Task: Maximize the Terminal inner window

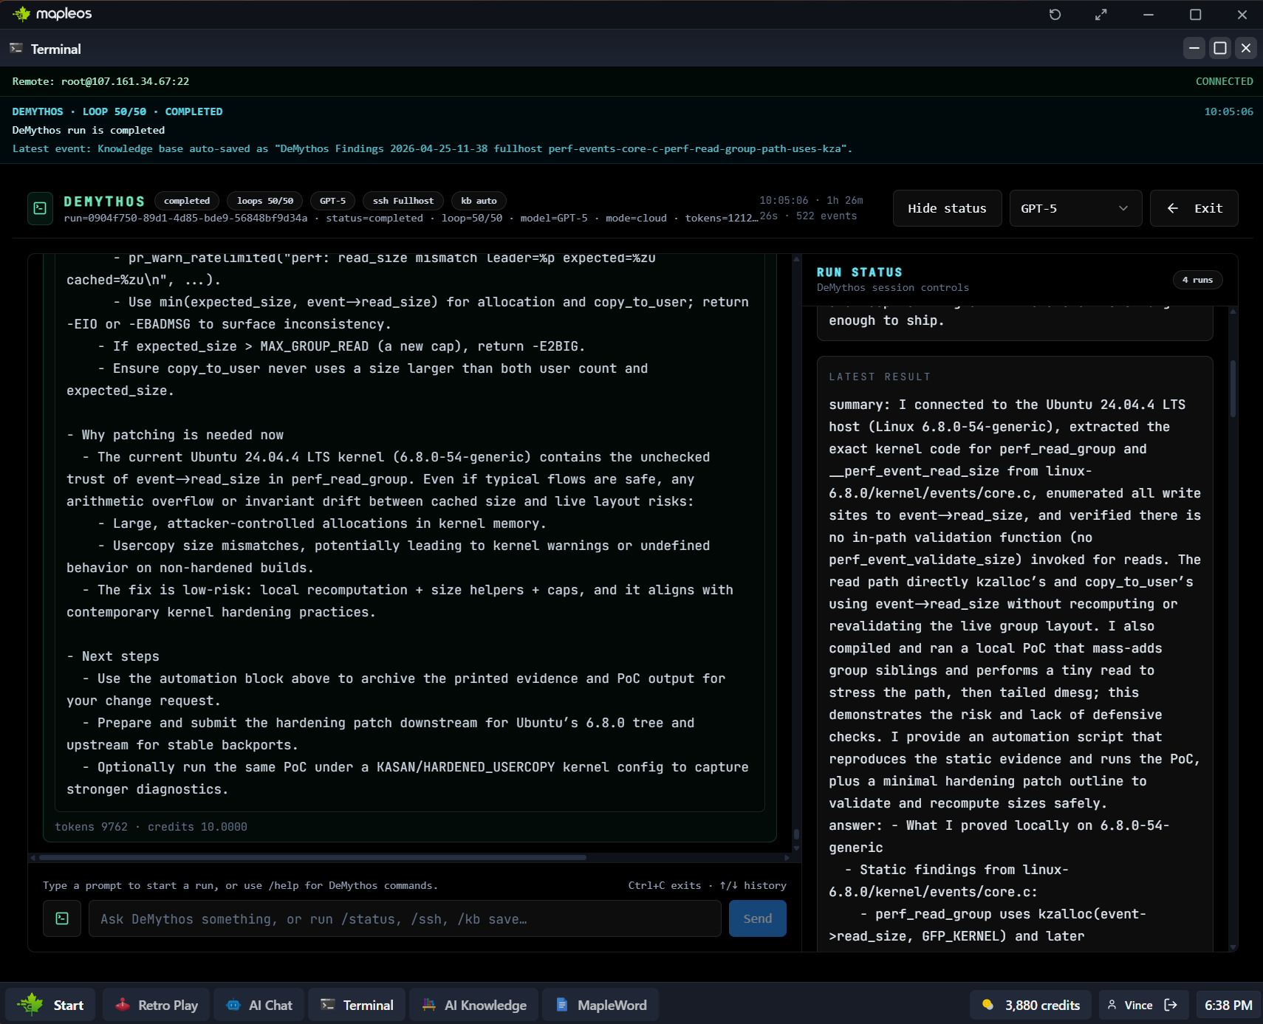Action: tap(1220, 48)
